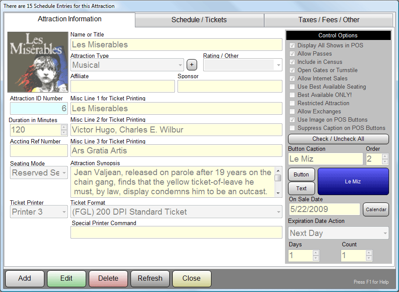The width and height of the screenshot is (399, 292).
Task: Decrease Duration in Minutes with down arrow
Action: point(64,133)
